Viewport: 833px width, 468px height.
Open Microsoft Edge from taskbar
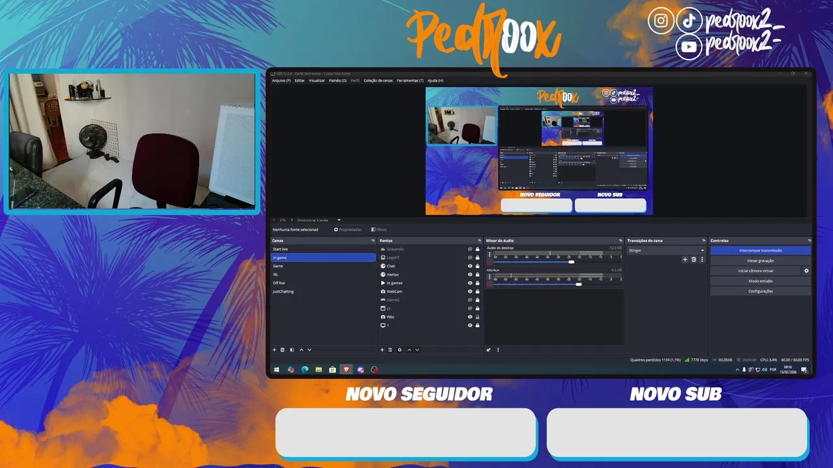coord(305,370)
